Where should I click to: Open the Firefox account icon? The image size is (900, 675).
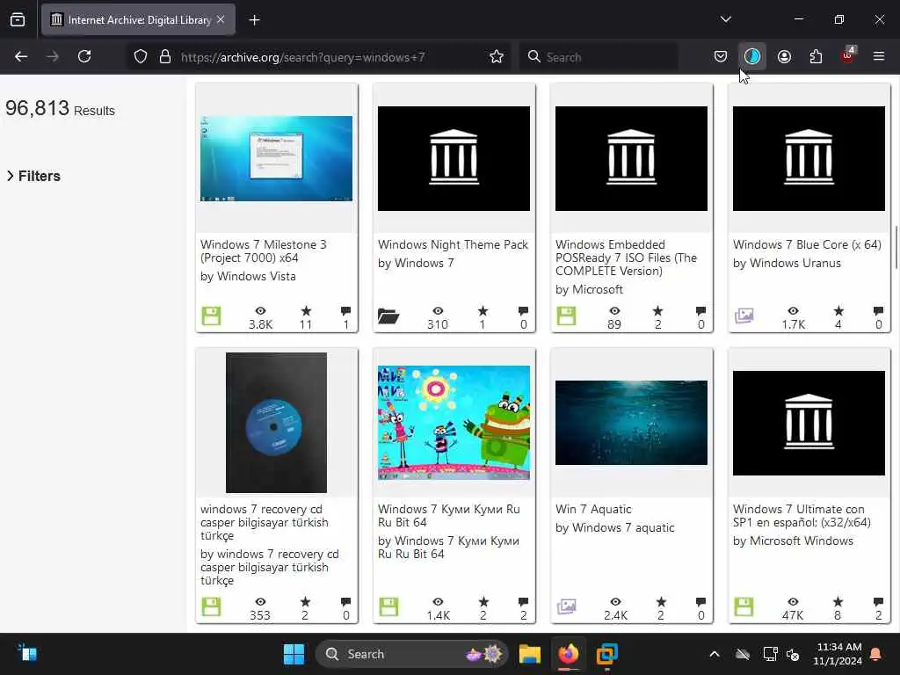(x=784, y=56)
